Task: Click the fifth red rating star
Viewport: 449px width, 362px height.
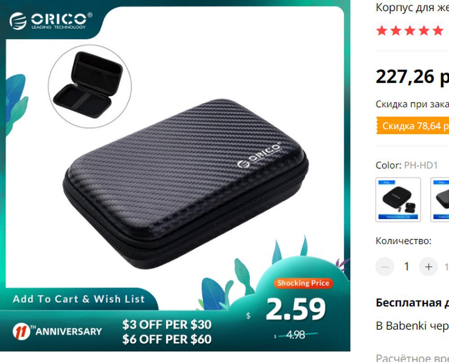Action: pos(438,31)
